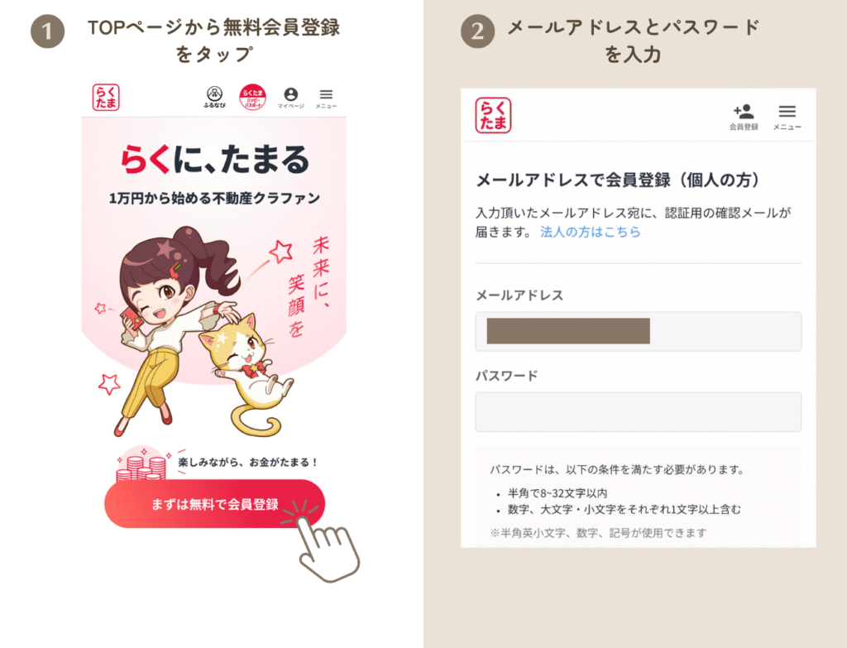The height and width of the screenshot is (648, 847).
Task: Click the step 1 number badge
Action: click(x=47, y=31)
